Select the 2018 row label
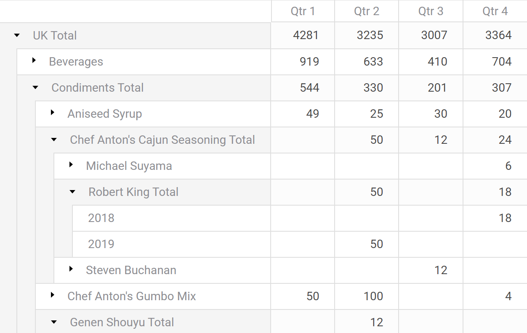 pos(101,218)
